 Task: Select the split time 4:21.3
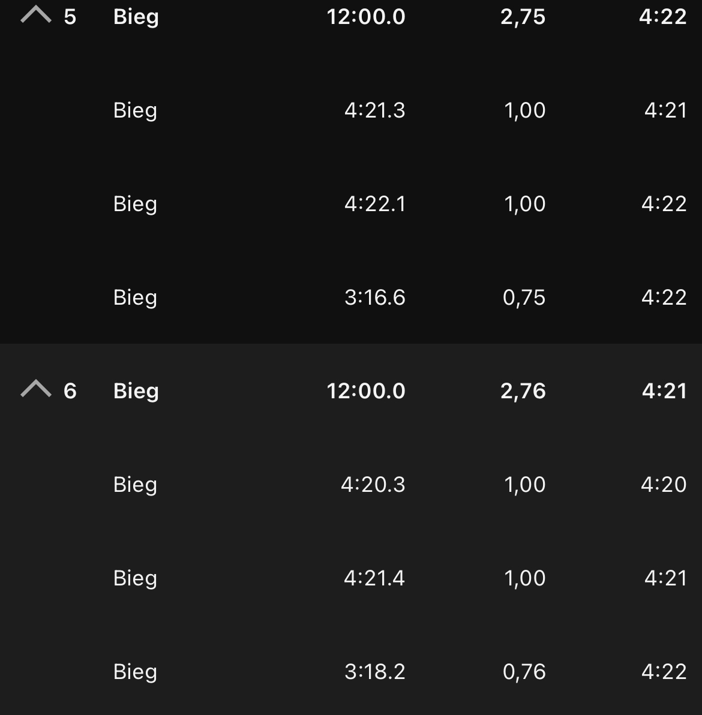[375, 110]
